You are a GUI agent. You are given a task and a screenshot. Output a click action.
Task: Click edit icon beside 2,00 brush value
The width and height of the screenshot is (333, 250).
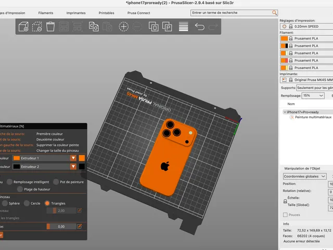[x=80, y=210]
